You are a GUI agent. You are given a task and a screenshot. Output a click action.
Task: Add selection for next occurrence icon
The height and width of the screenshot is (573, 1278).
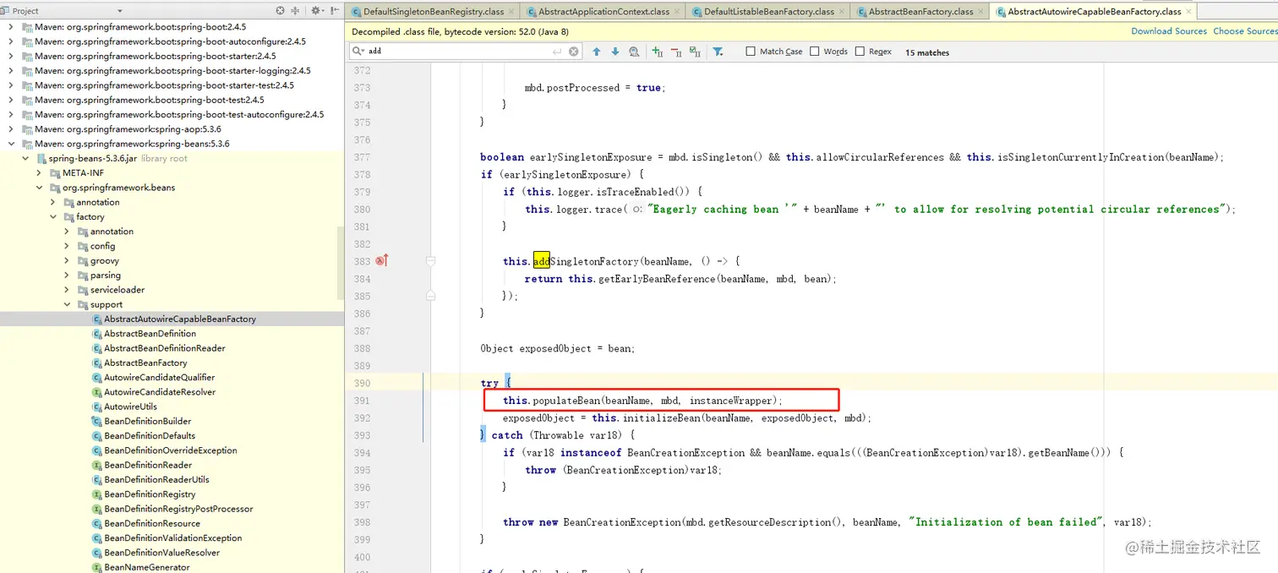point(658,52)
